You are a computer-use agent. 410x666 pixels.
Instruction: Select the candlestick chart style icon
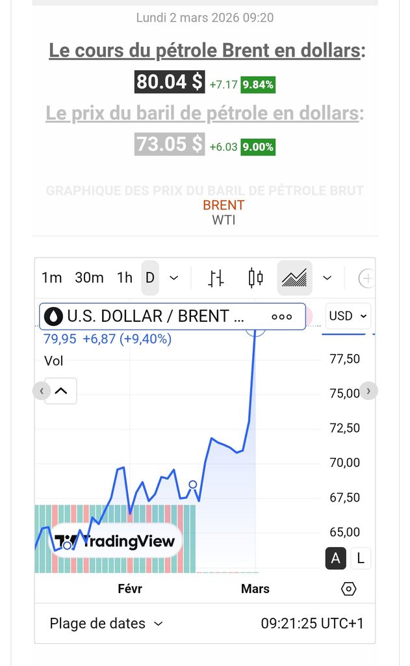(x=255, y=278)
